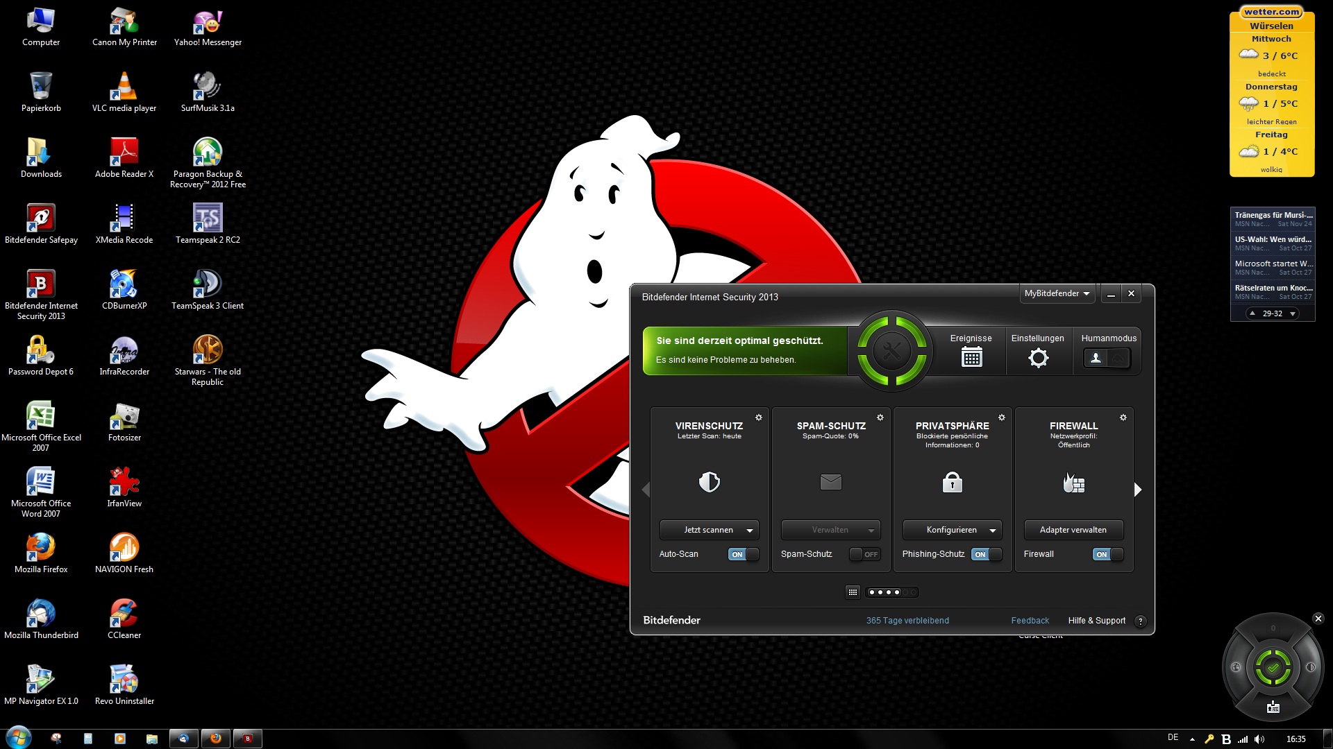The height and width of the screenshot is (749, 1333).
Task: Open Einstellungen gear icon
Action: pyautogui.click(x=1038, y=358)
